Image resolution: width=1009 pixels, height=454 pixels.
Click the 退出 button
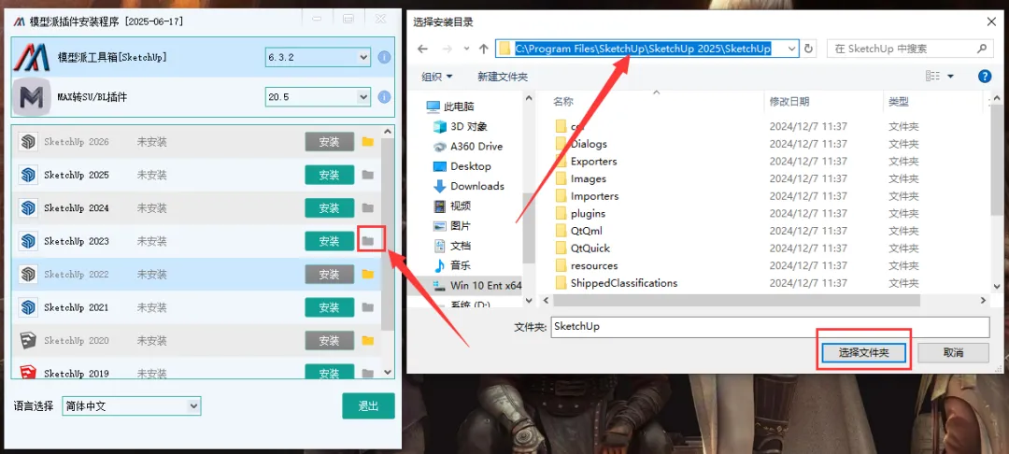(x=368, y=406)
